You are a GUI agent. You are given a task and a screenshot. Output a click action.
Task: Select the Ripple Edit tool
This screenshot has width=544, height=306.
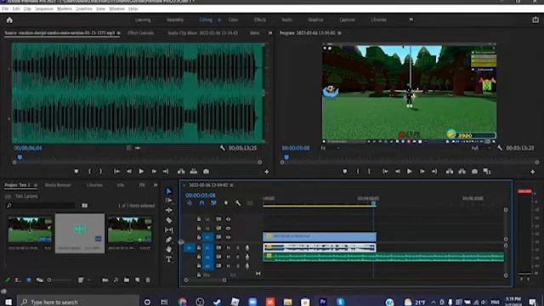pyautogui.click(x=168, y=210)
